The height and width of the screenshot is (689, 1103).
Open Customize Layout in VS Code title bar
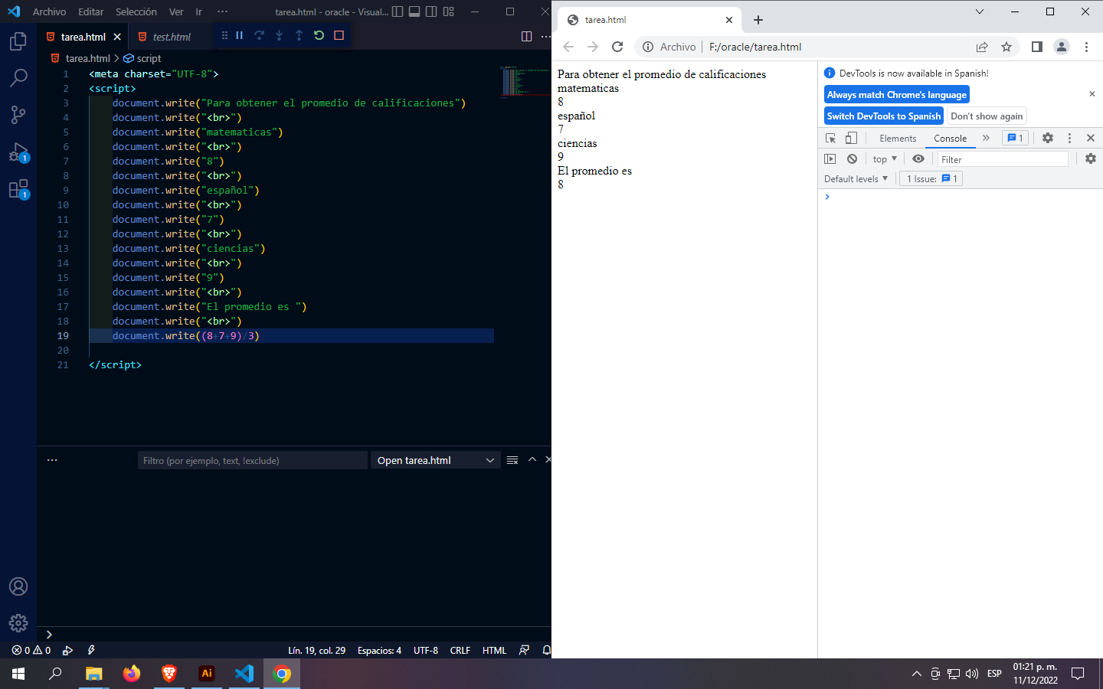pos(449,11)
